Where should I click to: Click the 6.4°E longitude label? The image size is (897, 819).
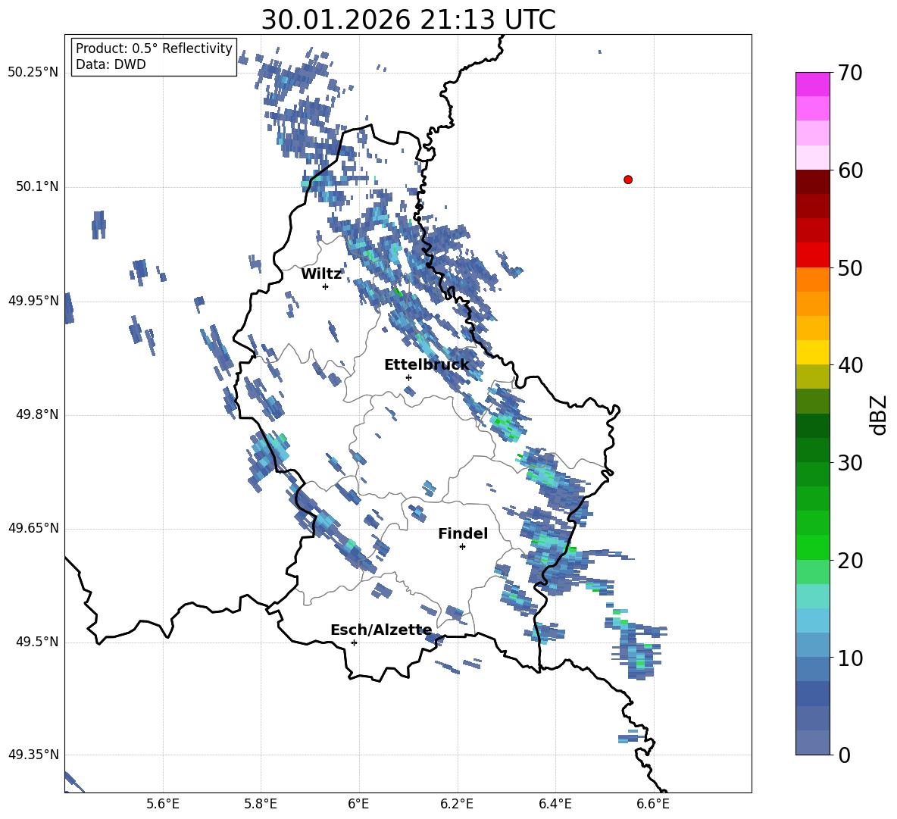[x=555, y=804]
